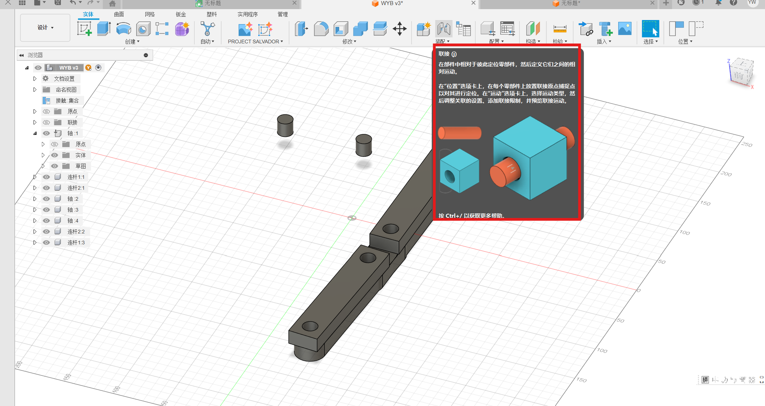Activate the Select tool icon
Viewport: 765px width, 406px height.
pos(650,29)
